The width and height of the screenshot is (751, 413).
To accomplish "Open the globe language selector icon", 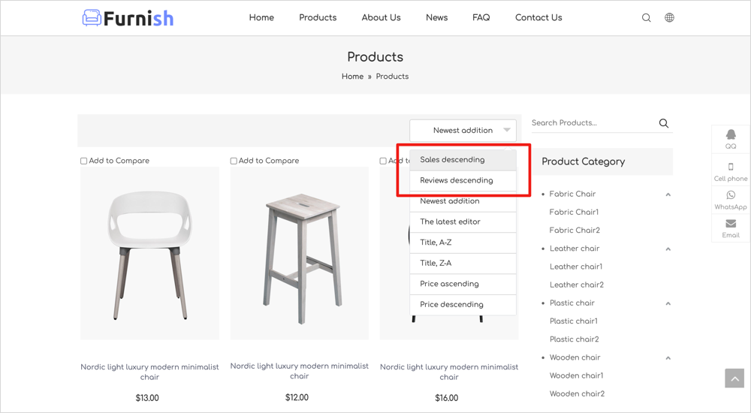I will point(669,18).
